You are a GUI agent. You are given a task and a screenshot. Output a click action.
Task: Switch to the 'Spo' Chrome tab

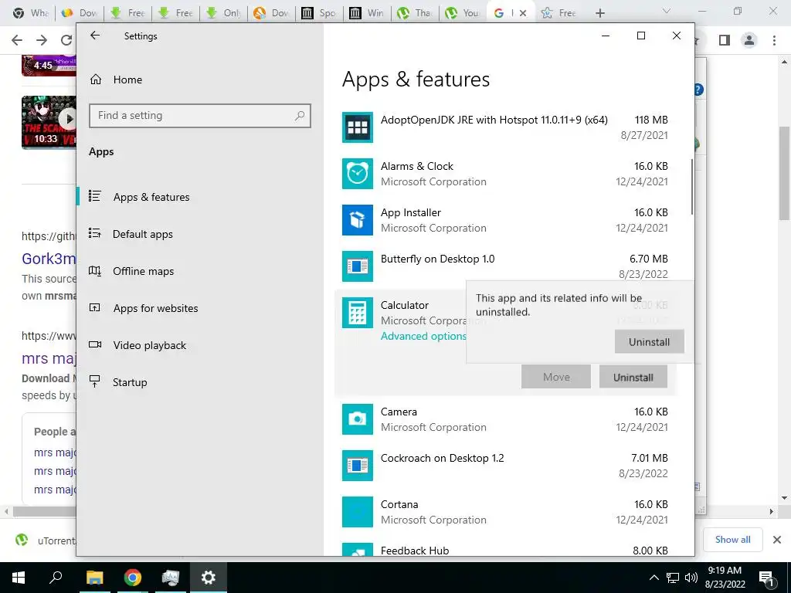(x=319, y=13)
